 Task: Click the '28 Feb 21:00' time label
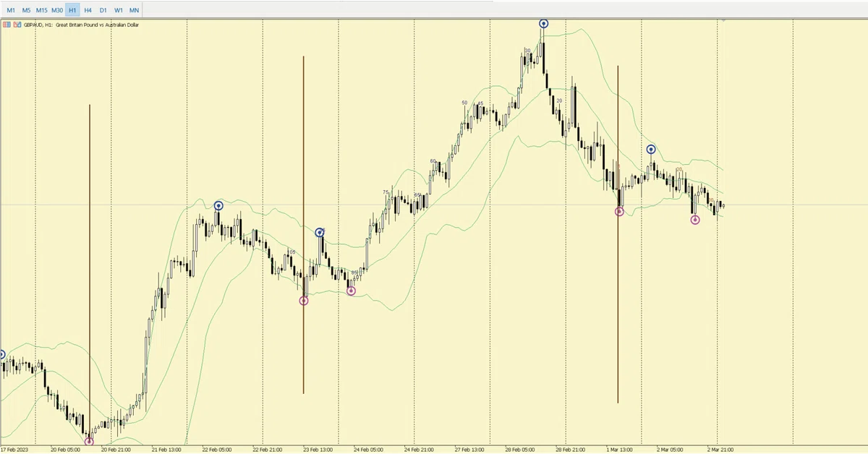point(571,449)
